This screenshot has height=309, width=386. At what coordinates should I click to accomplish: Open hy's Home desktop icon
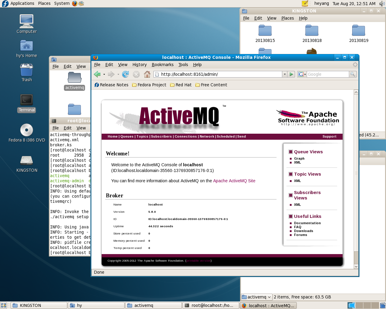point(27,49)
